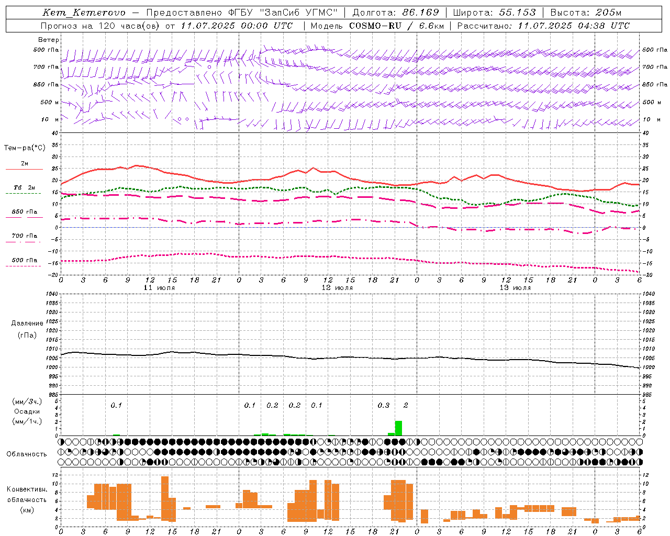Click the '700 гПа' temperature legend entry
Screen dimensions: 670x536
click(x=25, y=236)
